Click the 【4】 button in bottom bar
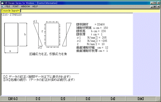Image resolution: width=161 pixels, height=102 pixels. [x=113, y=99]
